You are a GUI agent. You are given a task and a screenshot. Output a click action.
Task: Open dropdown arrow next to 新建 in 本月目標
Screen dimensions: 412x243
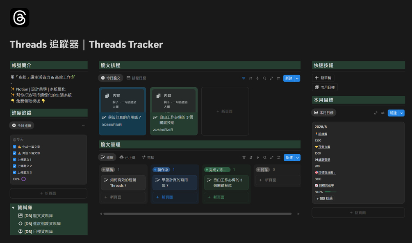pos(401,113)
